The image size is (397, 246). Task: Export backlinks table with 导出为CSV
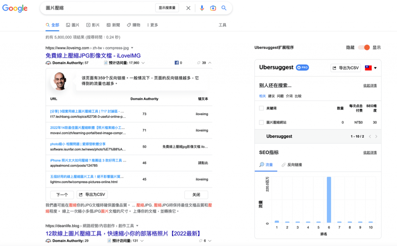pos(92,194)
